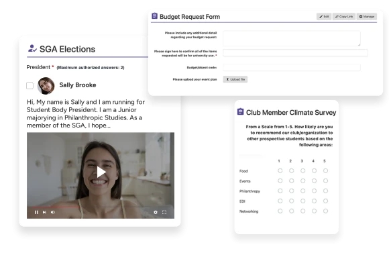The image size is (389, 255).
Task: Mute the video with the speaker icon
Action: point(53,212)
